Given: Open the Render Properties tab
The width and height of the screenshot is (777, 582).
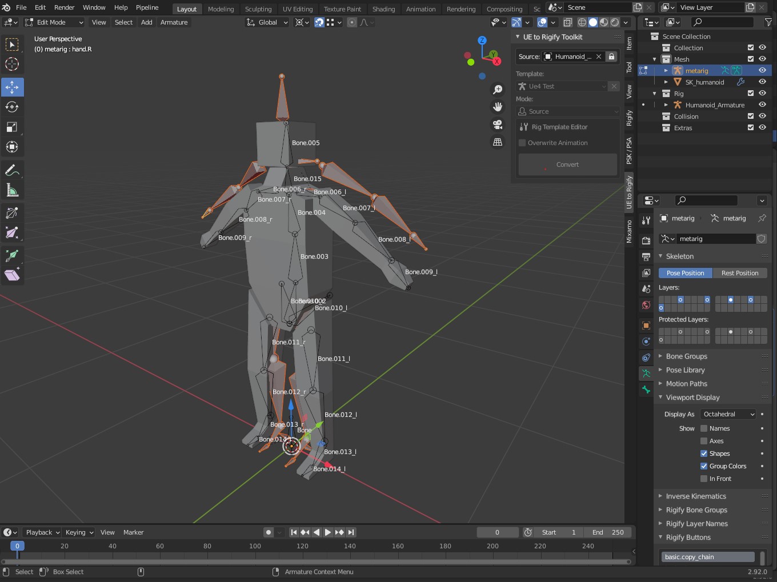Looking at the screenshot, I should pos(646,240).
